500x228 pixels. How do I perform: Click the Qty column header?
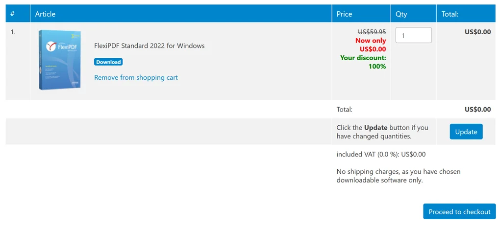[401, 14]
